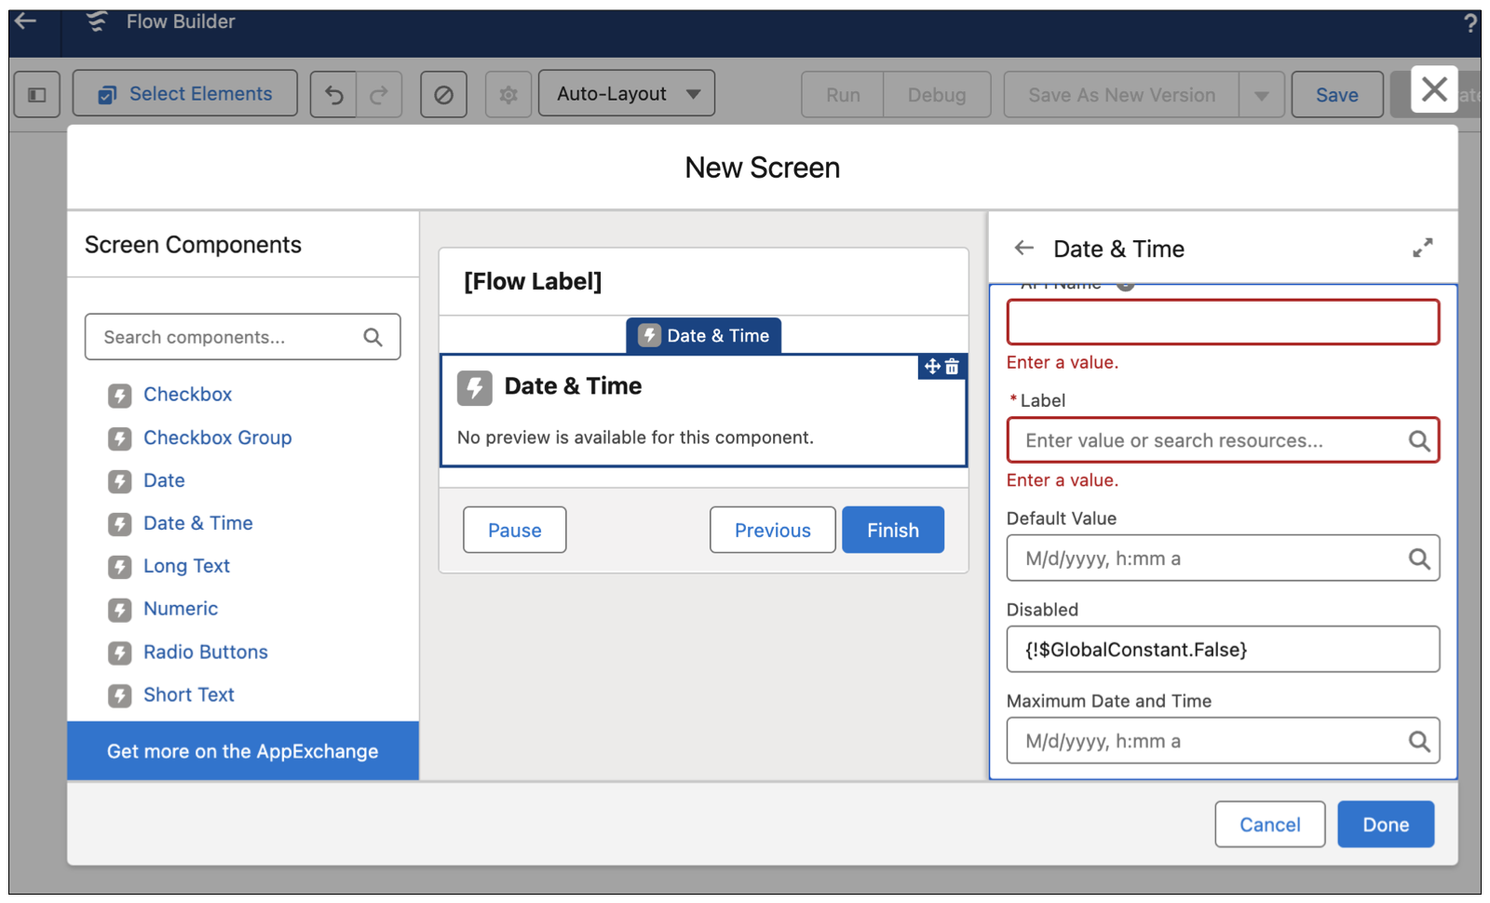This screenshot has height=903, width=1490.
Task: Click the Select Elements toolbar item
Action: (183, 93)
